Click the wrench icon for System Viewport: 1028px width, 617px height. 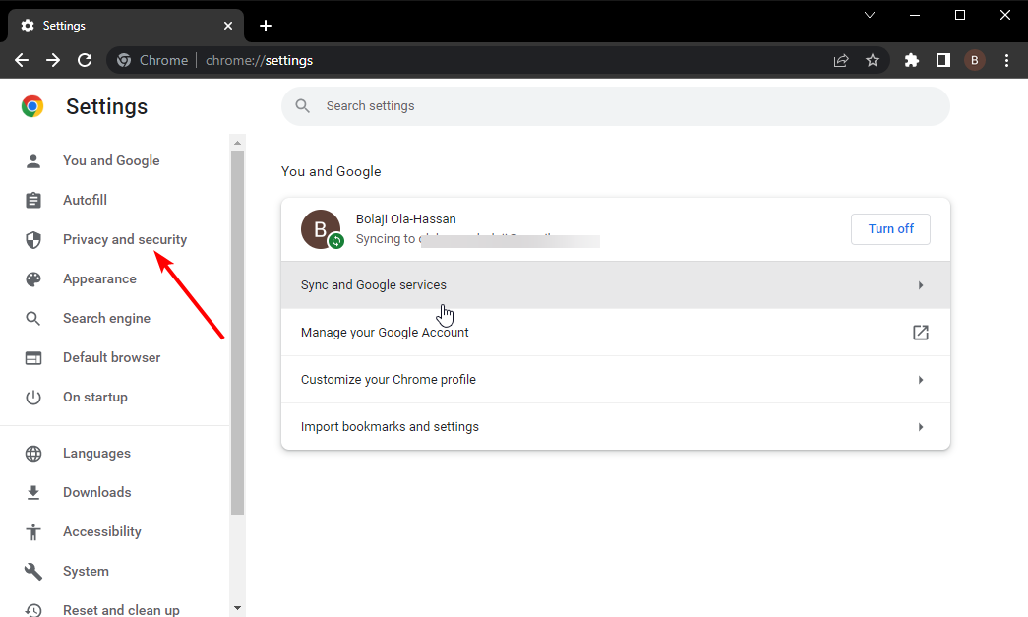(x=33, y=571)
